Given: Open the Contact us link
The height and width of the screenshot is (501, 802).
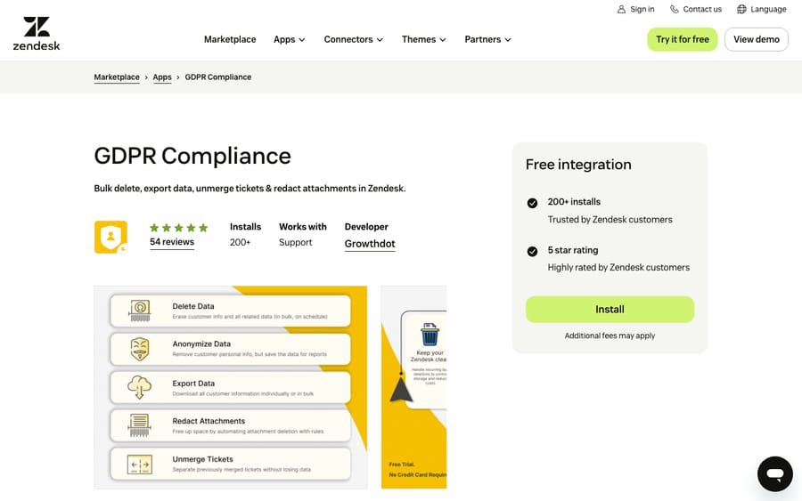Looking at the screenshot, I should pos(696,9).
